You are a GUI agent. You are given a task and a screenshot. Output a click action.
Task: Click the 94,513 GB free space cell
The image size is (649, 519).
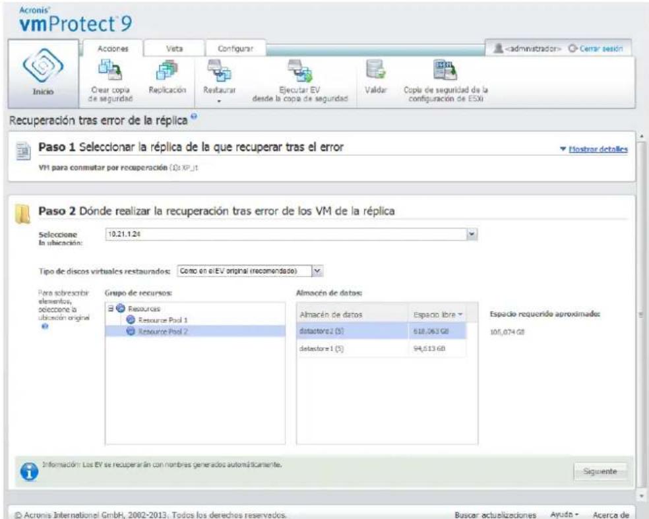point(437,348)
